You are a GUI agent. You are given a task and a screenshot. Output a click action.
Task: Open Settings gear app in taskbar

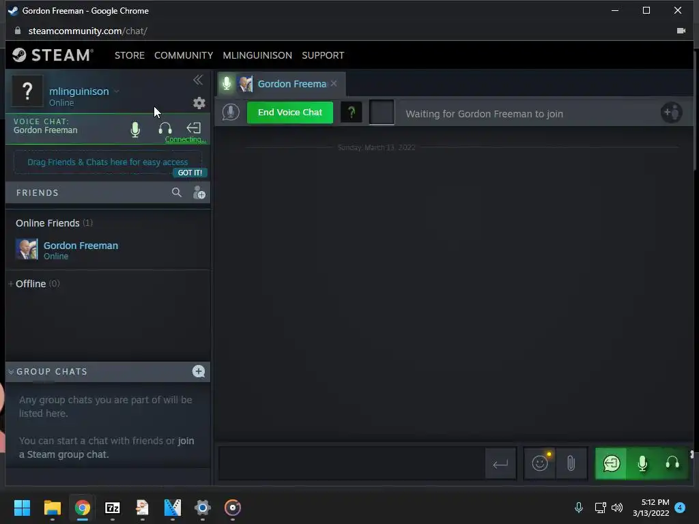click(x=202, y=508)
